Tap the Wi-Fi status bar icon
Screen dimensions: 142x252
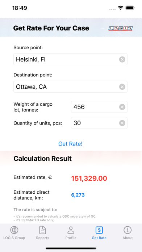click(120, 8)
